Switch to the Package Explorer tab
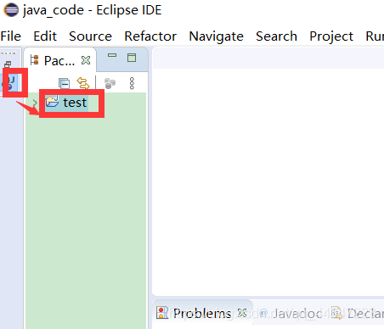Viewport: 384px width, 329px height. (59, 60)
